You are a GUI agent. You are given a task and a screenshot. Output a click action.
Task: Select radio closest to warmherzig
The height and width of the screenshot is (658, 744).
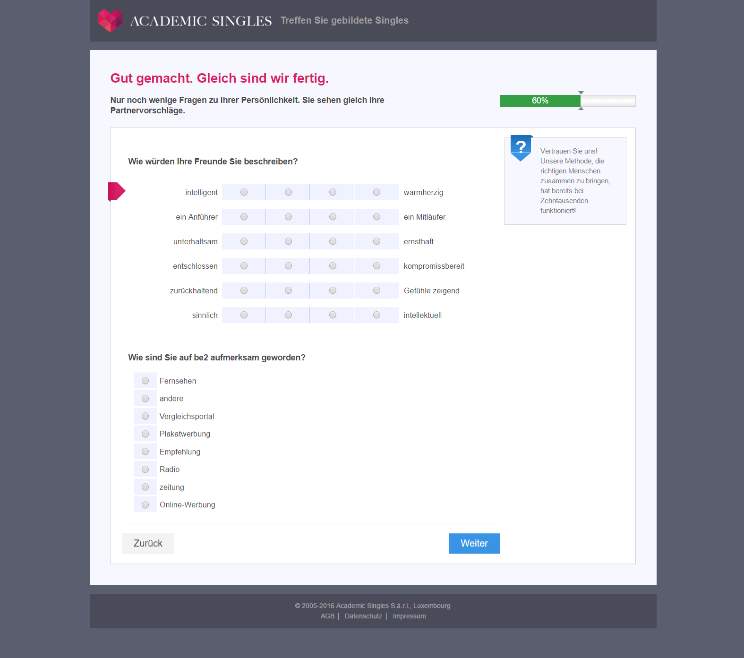376,192
